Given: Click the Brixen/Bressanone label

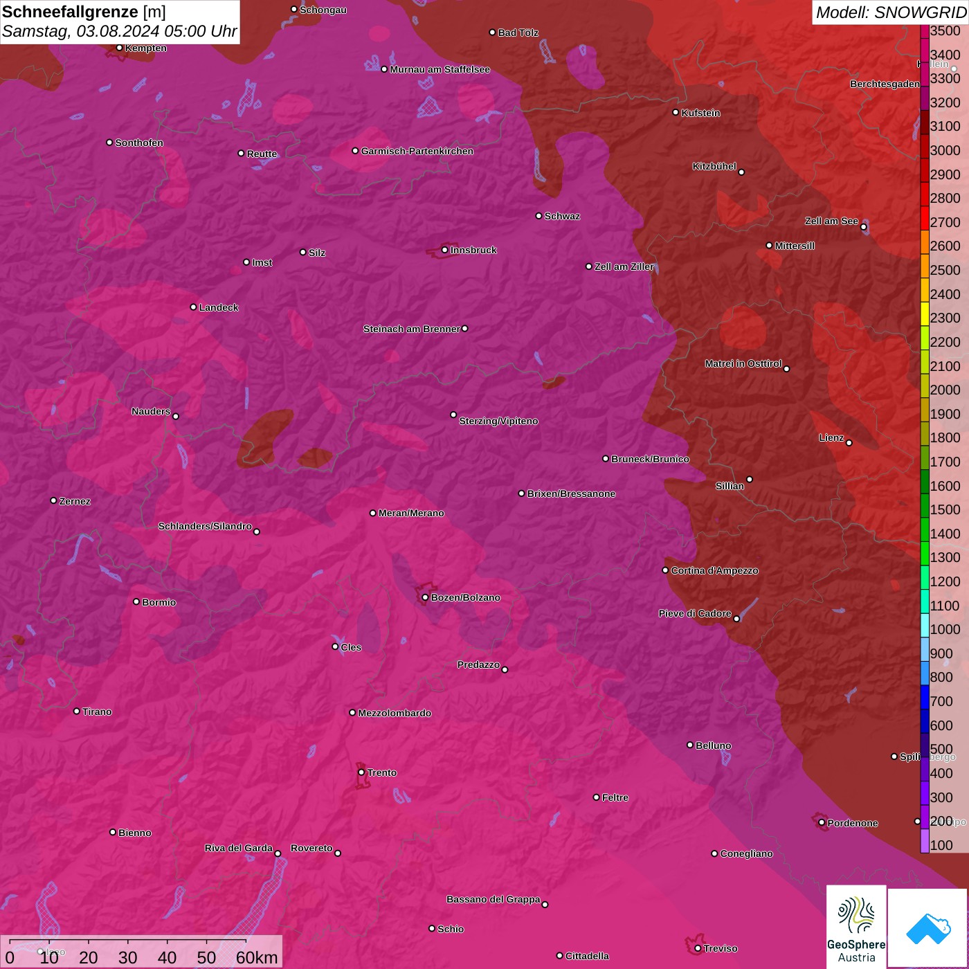Looking at the screenshot, I should click(x=571, y=493).
